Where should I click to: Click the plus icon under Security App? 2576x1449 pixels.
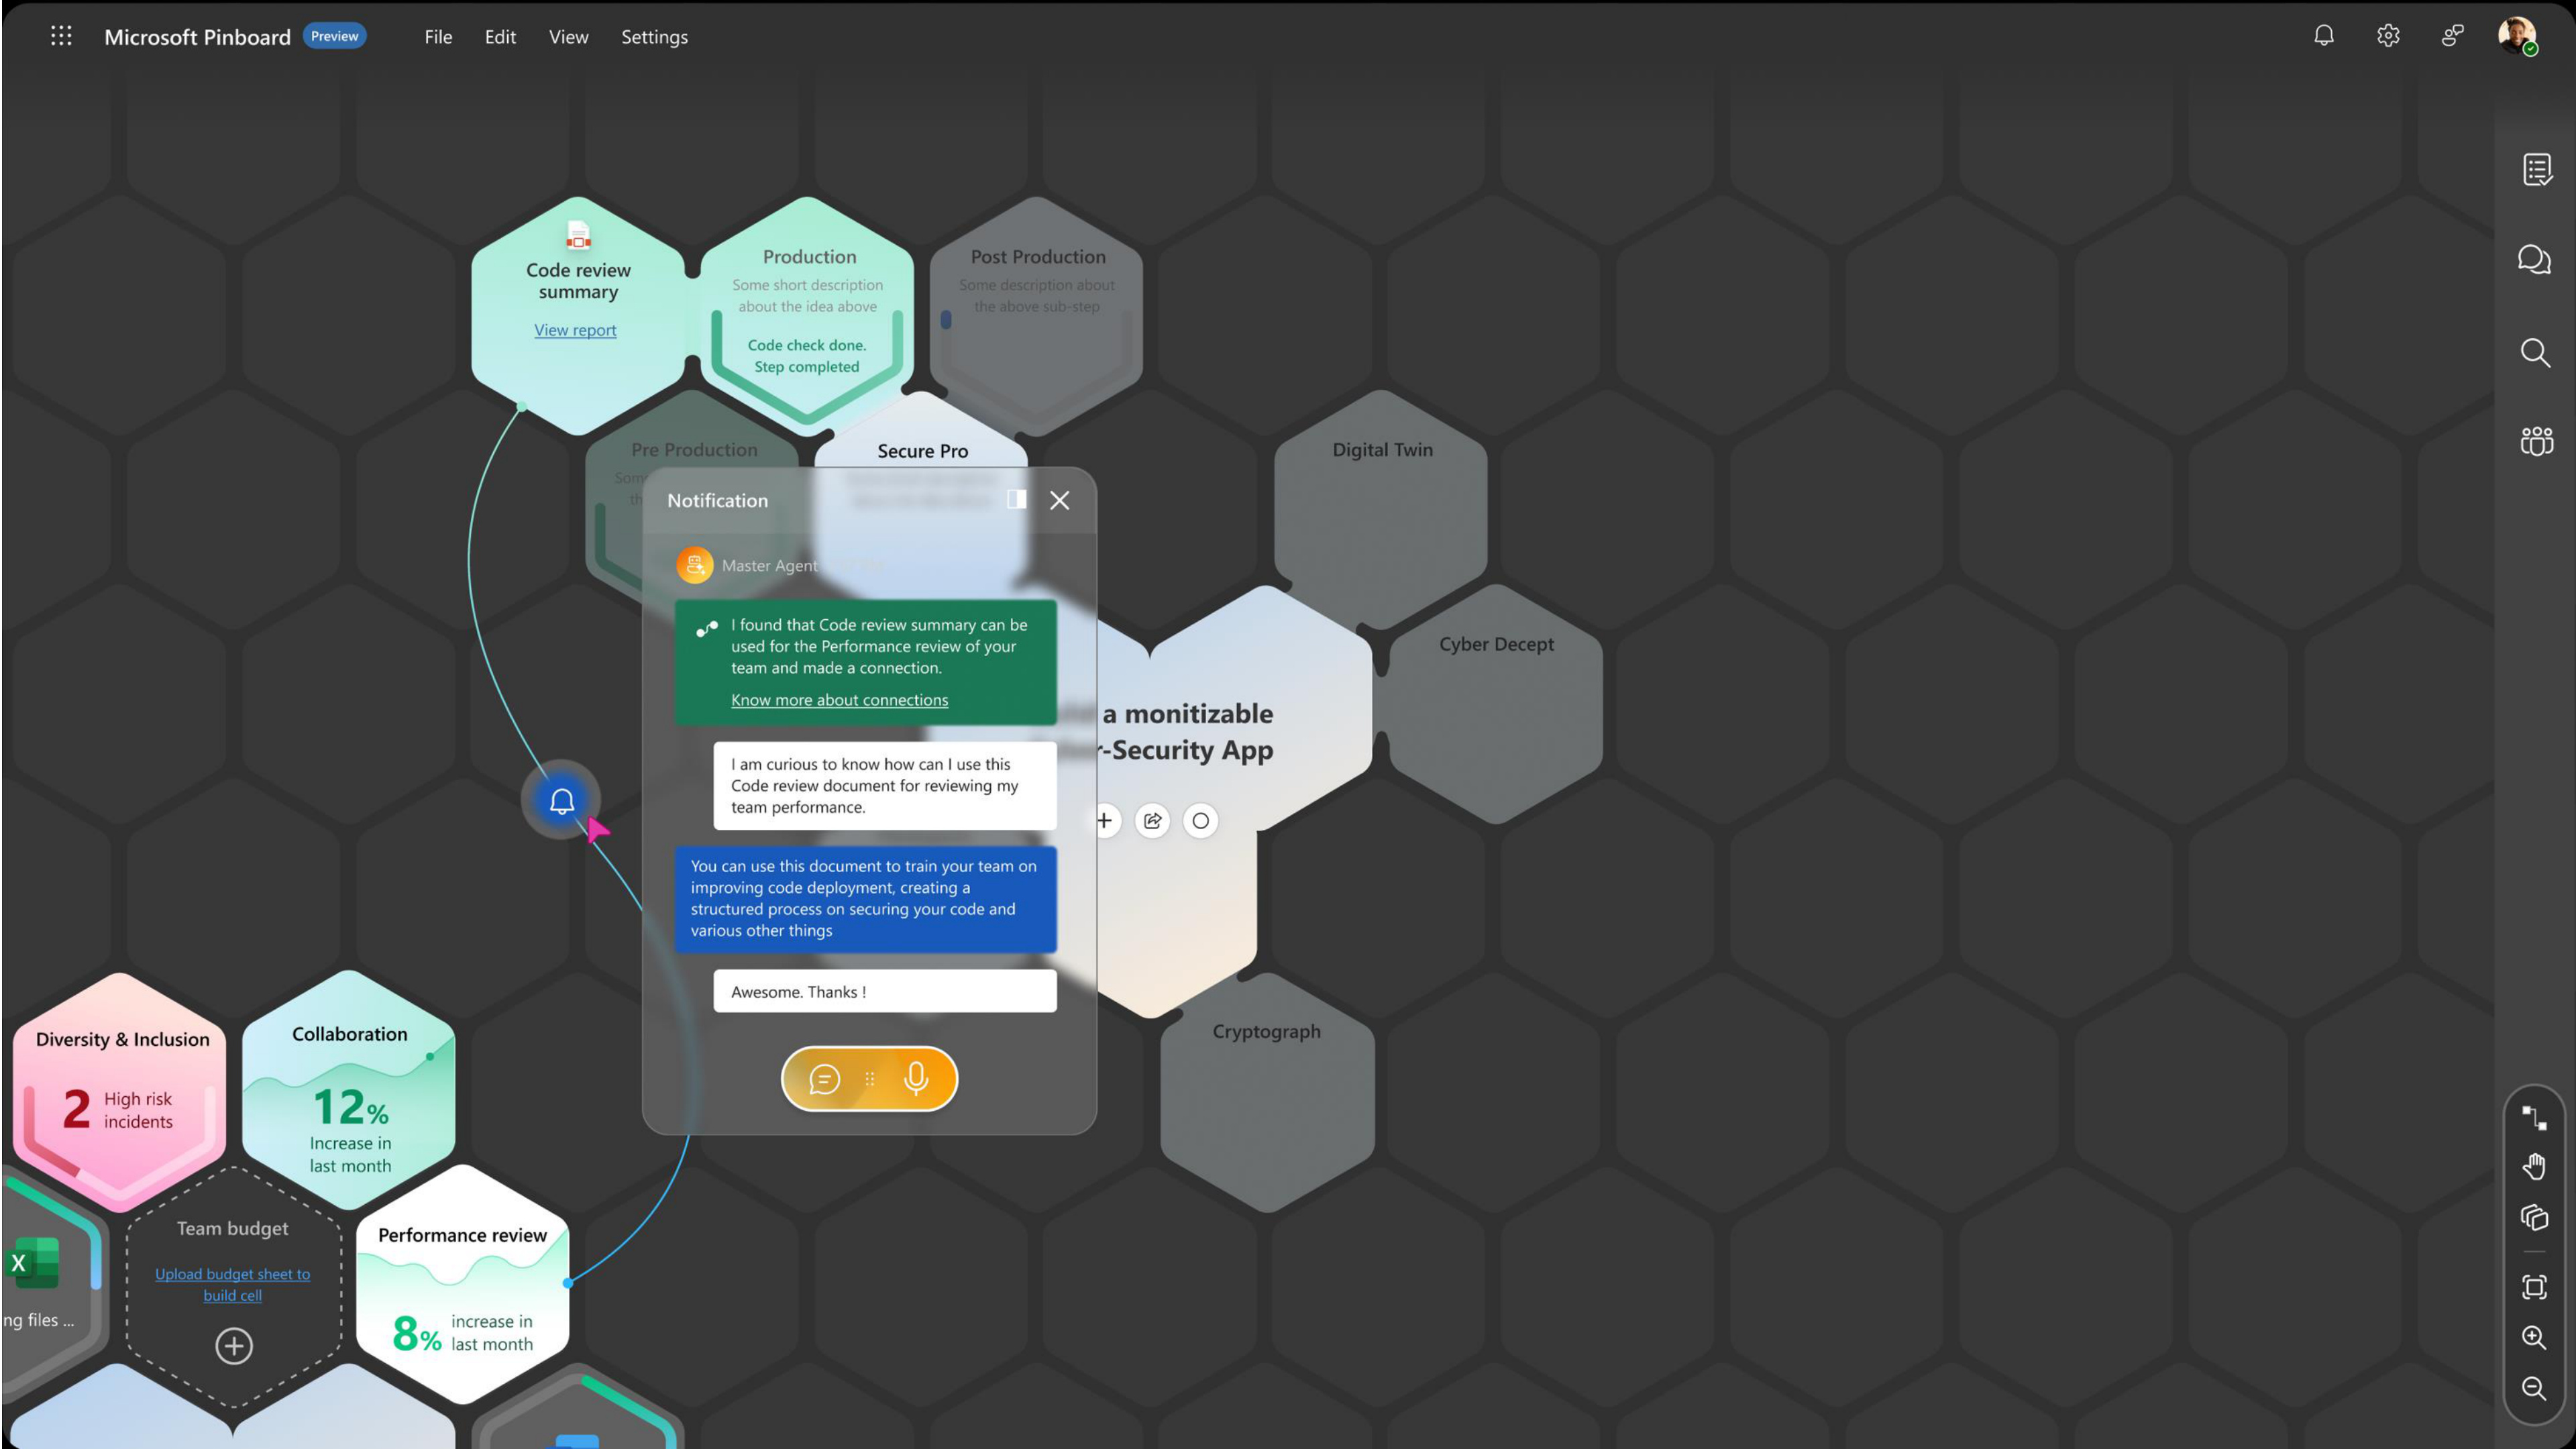click(x=1105, y=821)
